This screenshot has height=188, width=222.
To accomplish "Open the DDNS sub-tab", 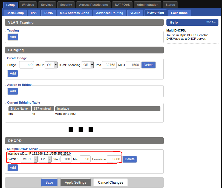I will [48, 13].
